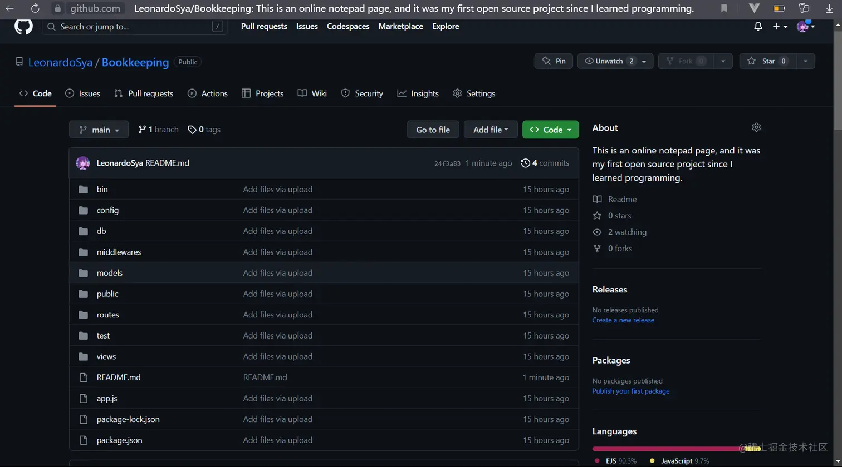This screenshot has height=467, width=842.
Task: Click the package-lock.json file icon
Action: [x=84, y=419]
